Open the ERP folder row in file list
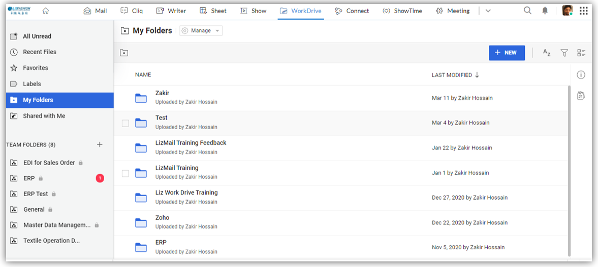Viewport: 598px width, 267px height. pos(341,248)
